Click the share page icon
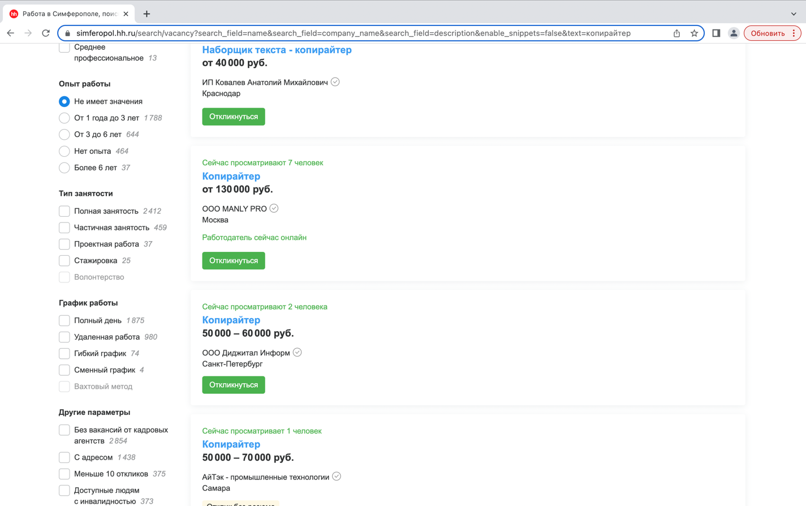 (x=676, y=33)
